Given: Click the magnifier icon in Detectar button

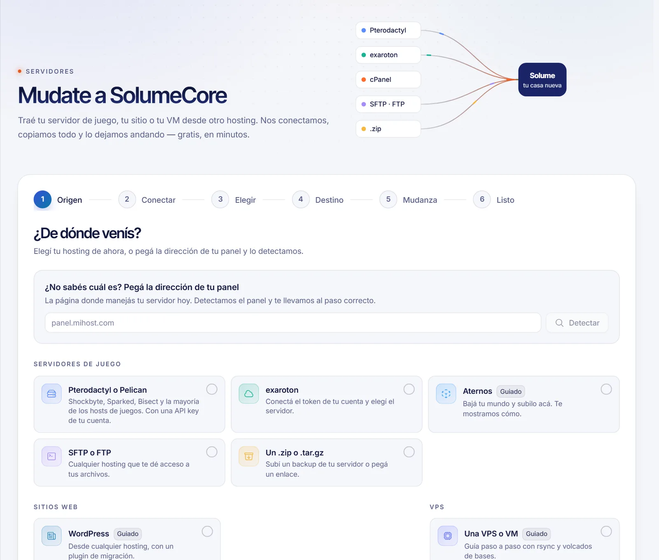Looking at the screenshot, I should pos(559,323).
